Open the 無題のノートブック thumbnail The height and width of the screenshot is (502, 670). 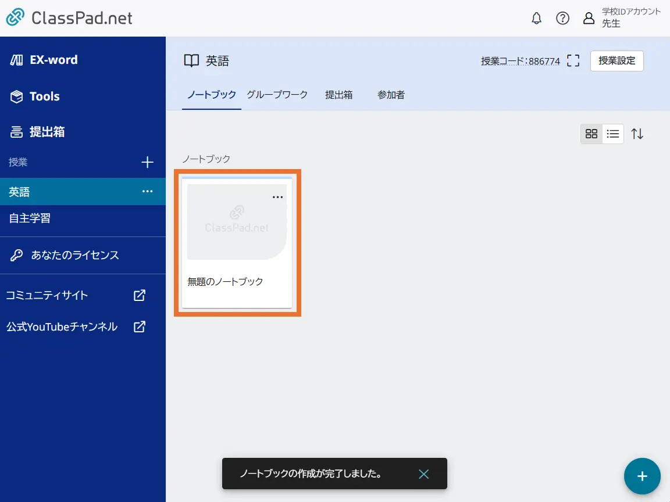click(237, 222)
